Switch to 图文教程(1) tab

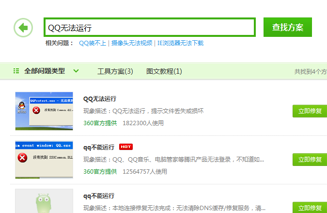pyautogui.click(x=164, y=71)
